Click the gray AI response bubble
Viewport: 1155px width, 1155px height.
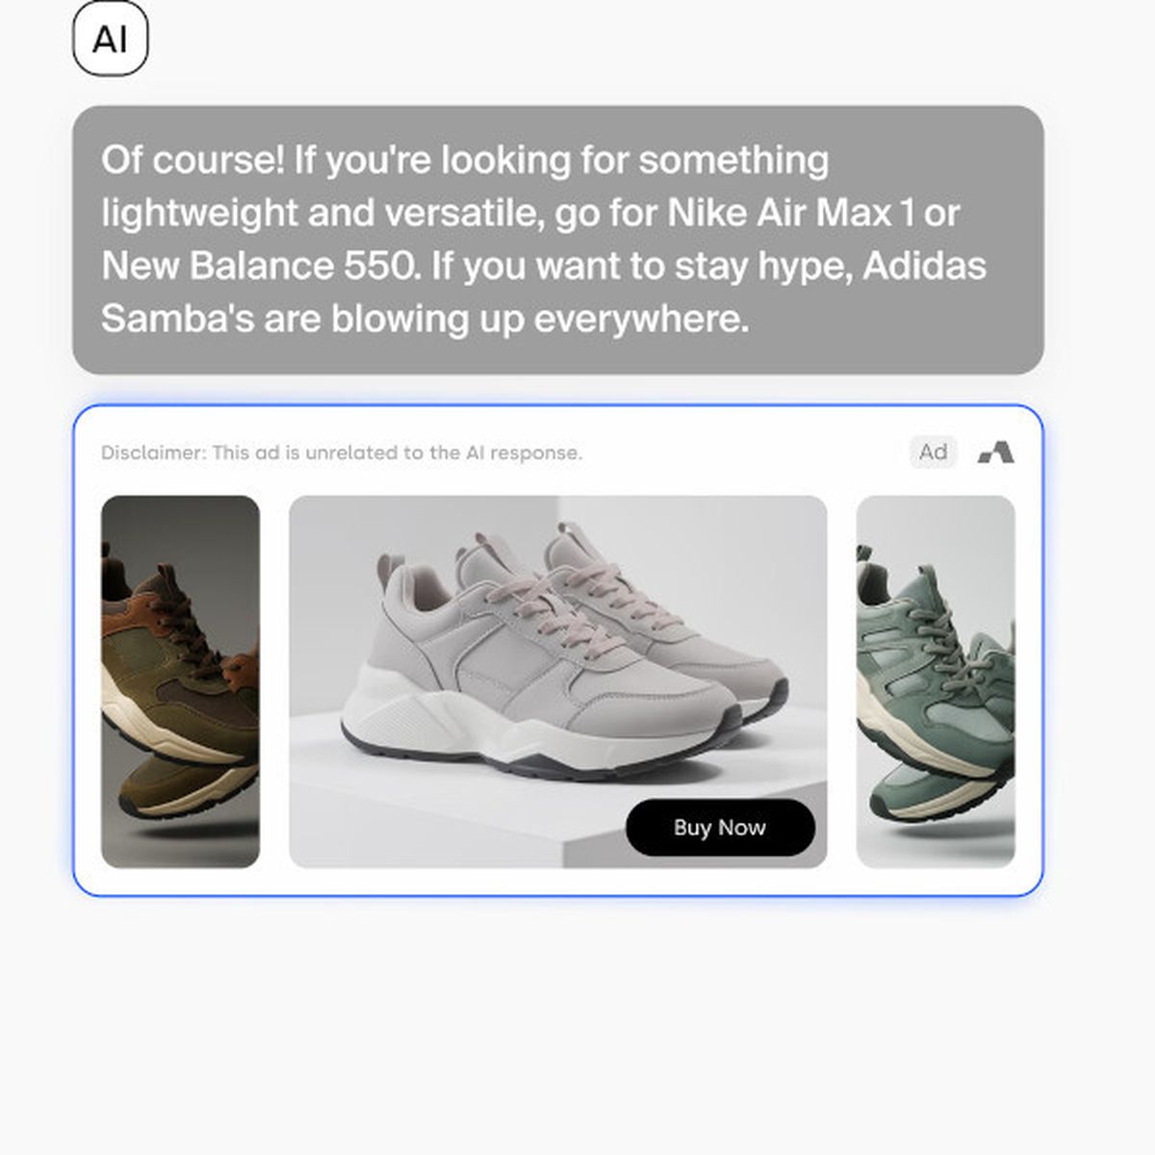point(558,240)
